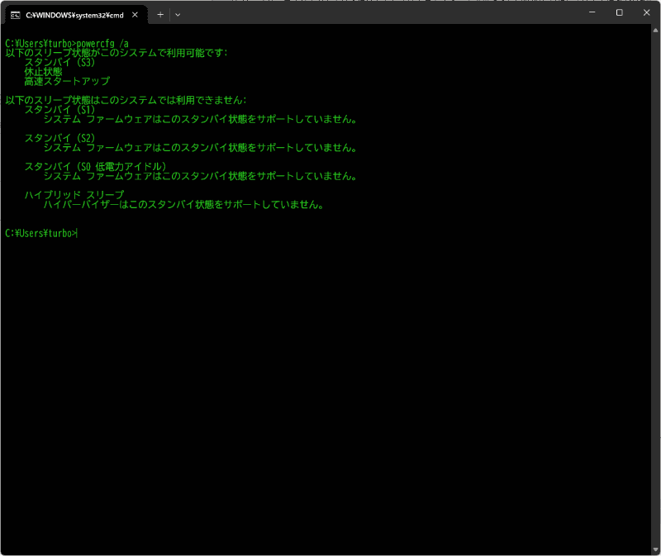Viewport: 661px width, 556px height.
Task: Click the scrollbar up arrow
Action: pos(655,31)
